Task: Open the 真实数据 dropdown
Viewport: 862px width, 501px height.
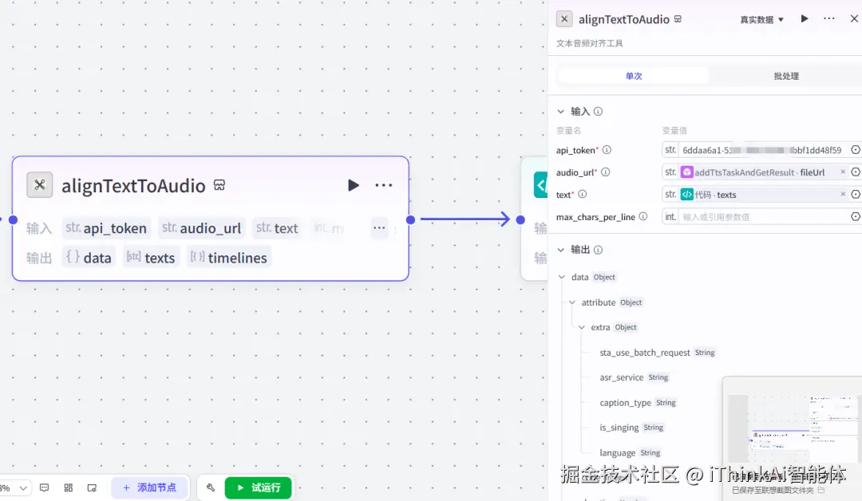Action: tap(759, 18)
